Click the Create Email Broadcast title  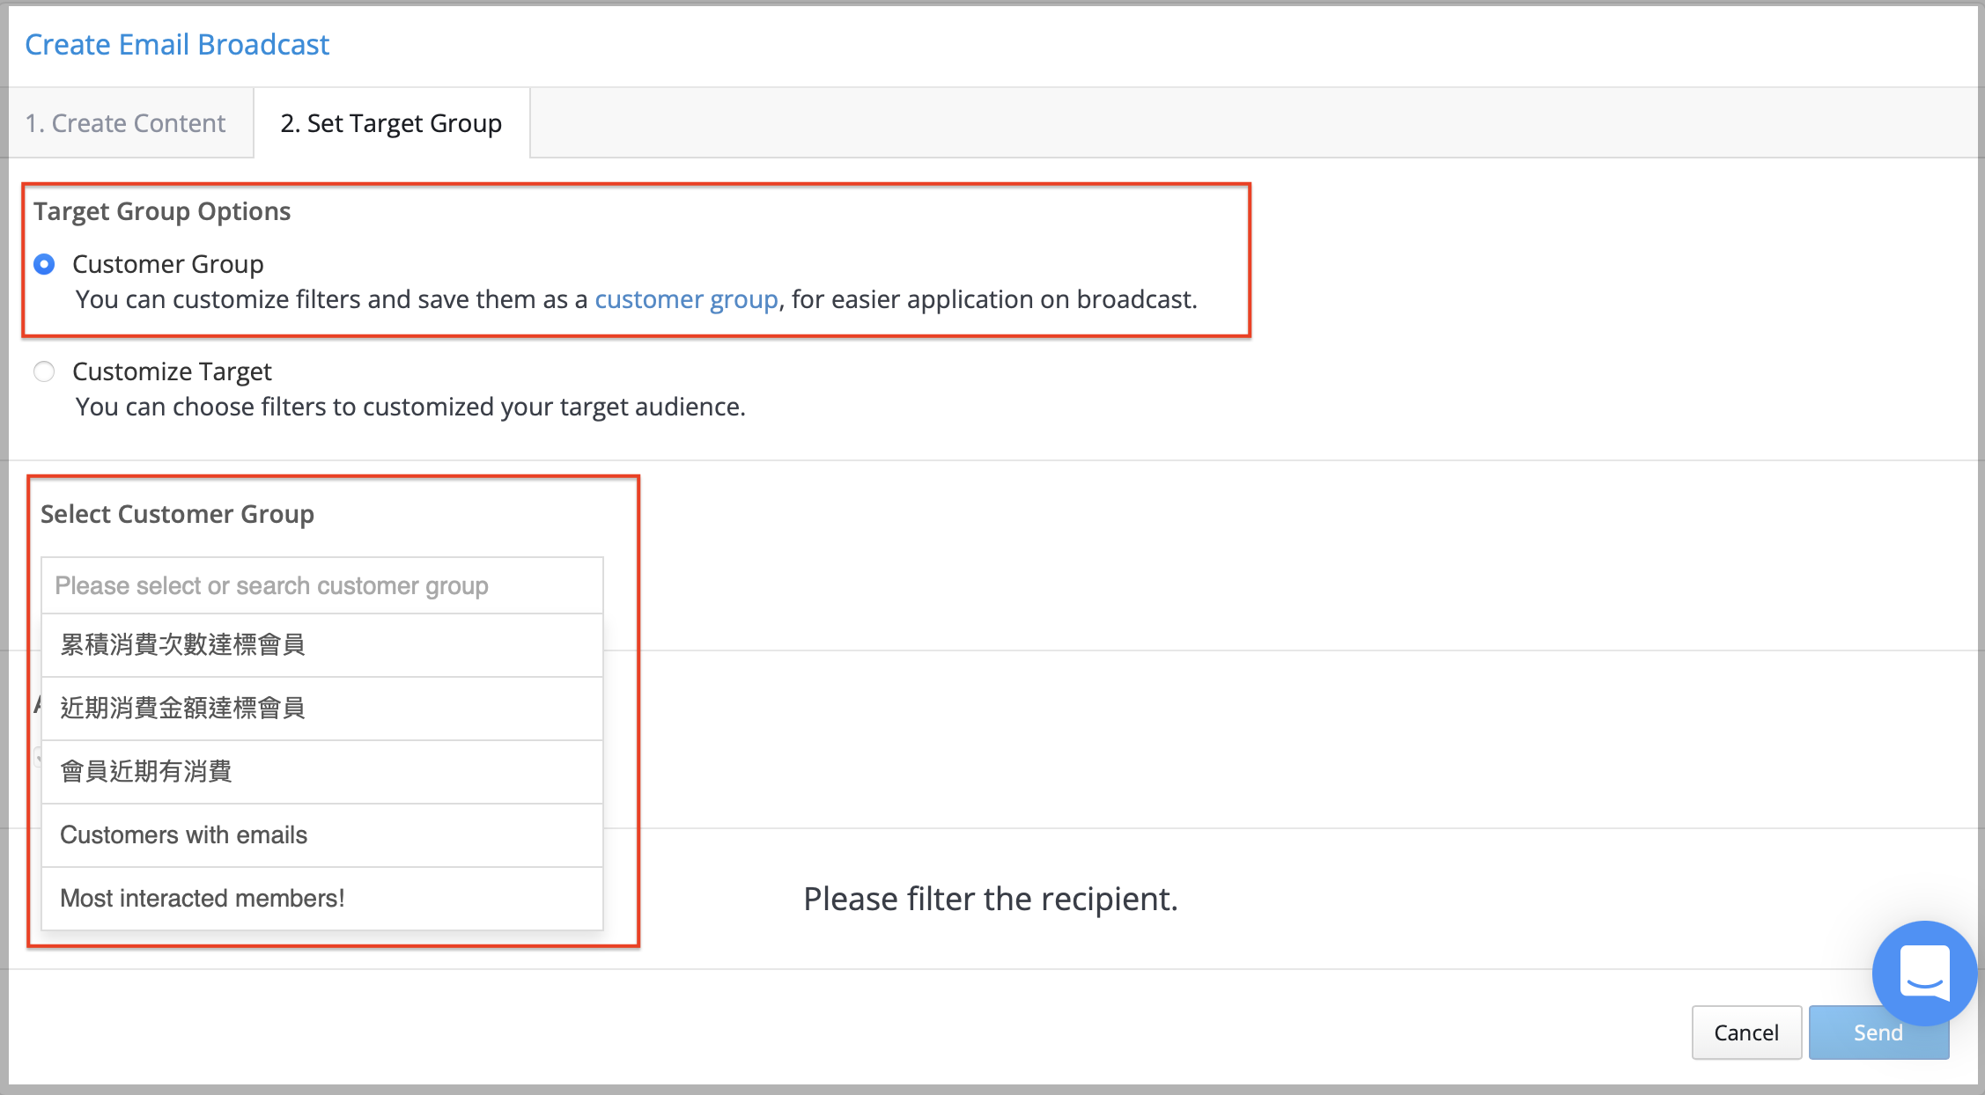pos(177,44)
